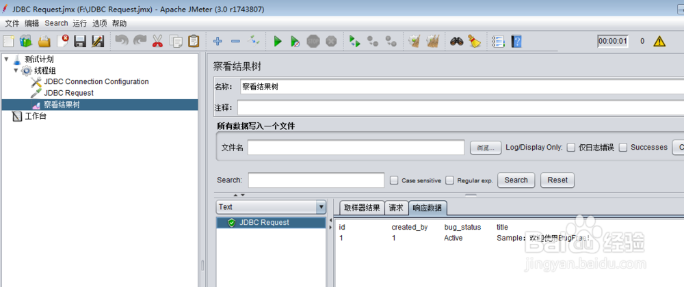The image size is (684, 287).
Task: Shut down all remote engines
Action: 391,42
